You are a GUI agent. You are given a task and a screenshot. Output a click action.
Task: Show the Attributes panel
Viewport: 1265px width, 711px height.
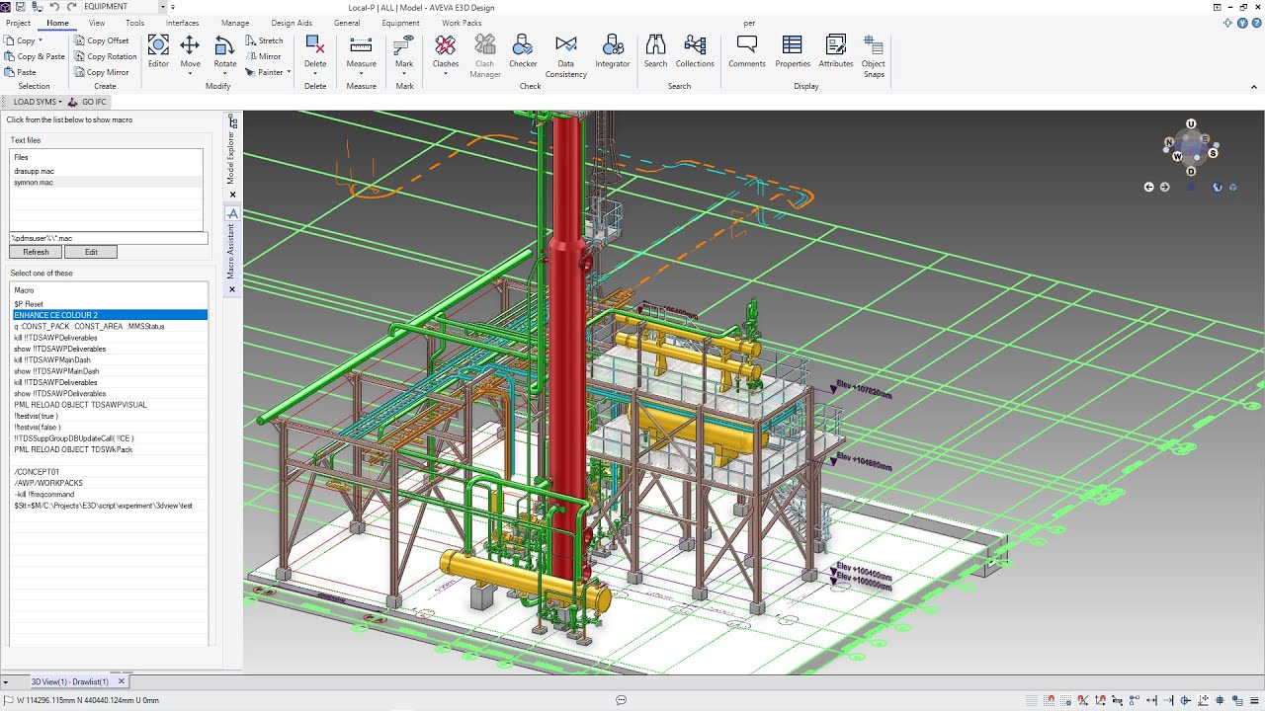(x=836, y=51)
